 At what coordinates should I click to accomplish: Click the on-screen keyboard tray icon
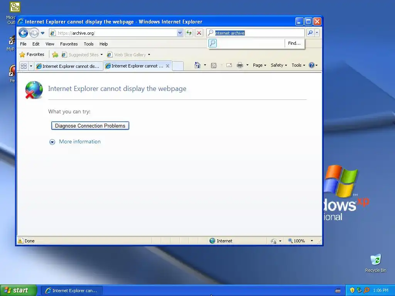click(x=338, y=291)
